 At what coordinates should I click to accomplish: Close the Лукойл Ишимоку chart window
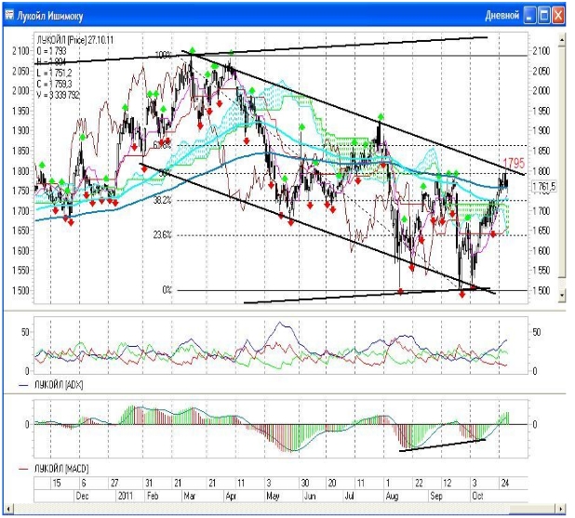tap(558, 16)
